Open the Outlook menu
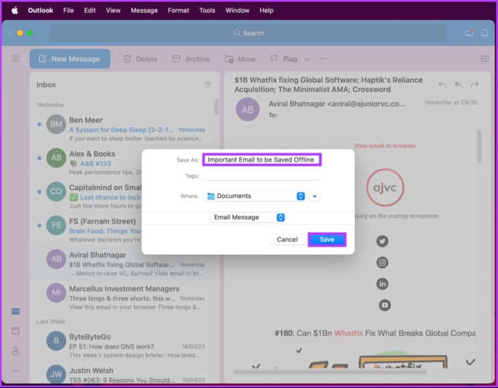 click(40, 10)
